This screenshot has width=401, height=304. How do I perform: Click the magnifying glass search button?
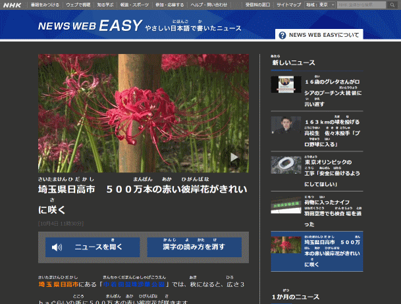click(x=392, y=5)
